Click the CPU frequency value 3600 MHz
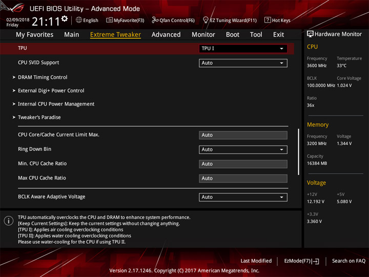Screen dimensions: 369x277 317,66
